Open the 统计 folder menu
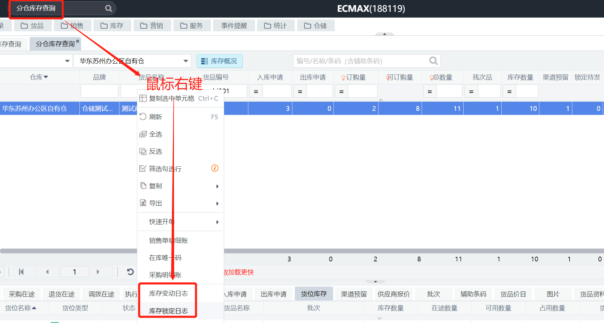The width and height of the screenshot is (604, 323). (276, 26)
